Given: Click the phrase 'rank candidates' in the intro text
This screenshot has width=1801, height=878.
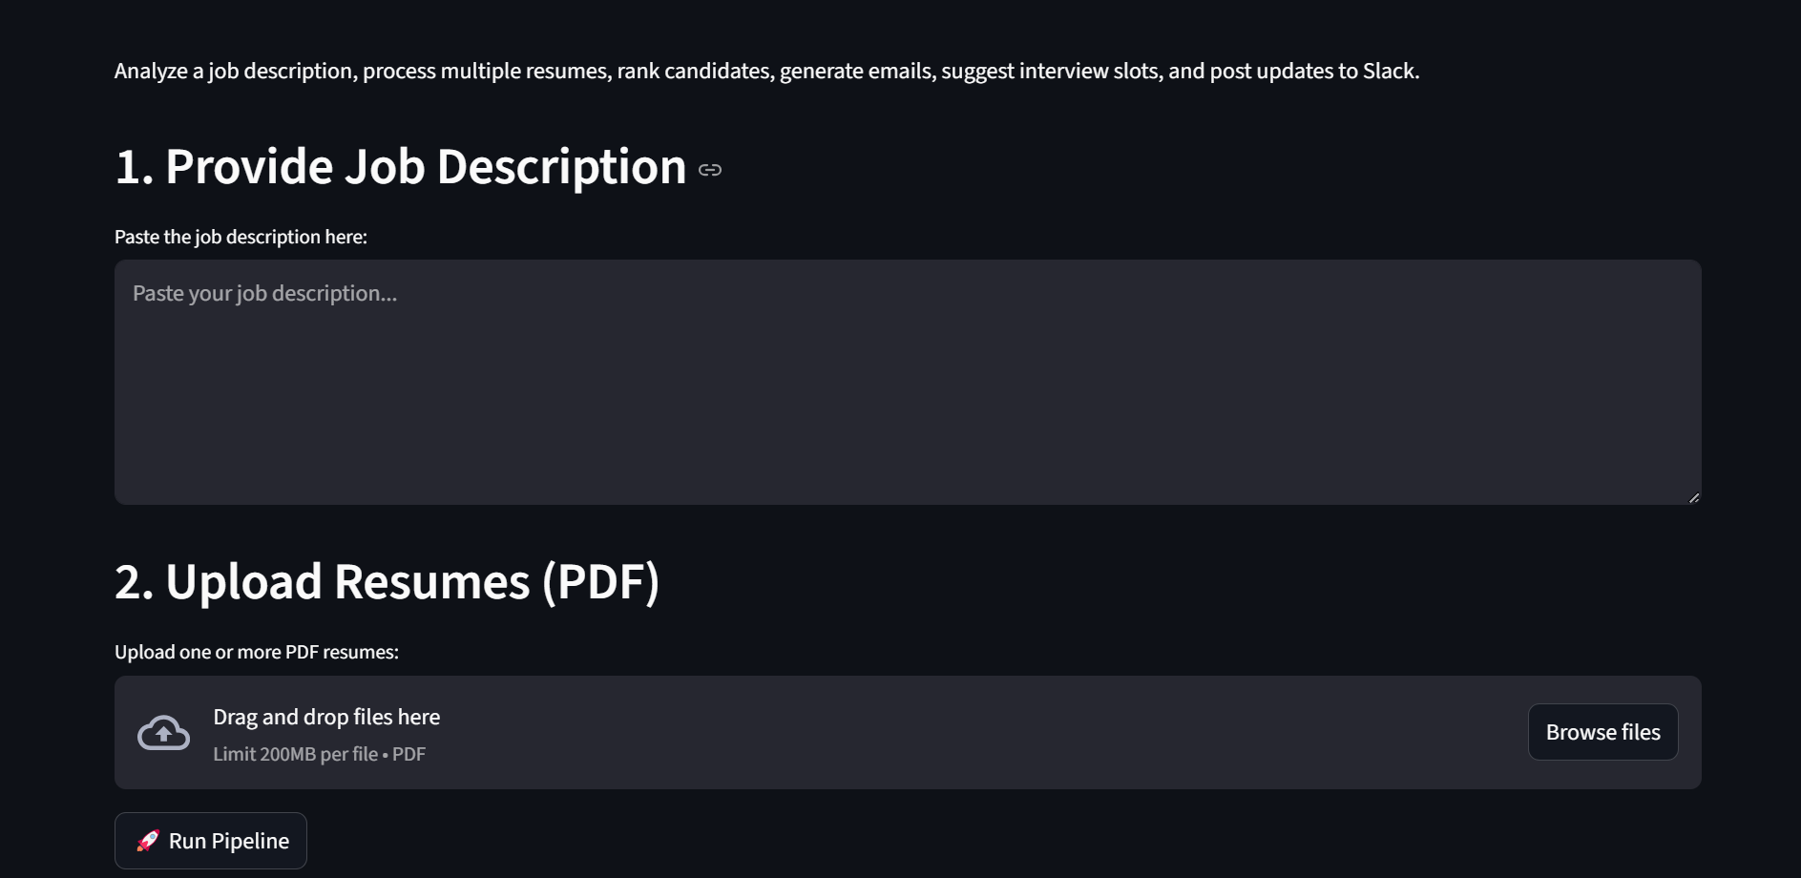Looking at the screenshot, I should 694,72.
